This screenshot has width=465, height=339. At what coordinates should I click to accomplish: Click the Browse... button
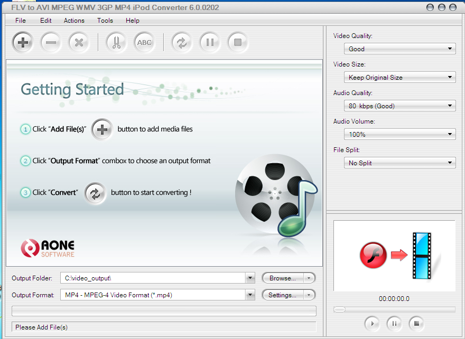coord(283,278)
